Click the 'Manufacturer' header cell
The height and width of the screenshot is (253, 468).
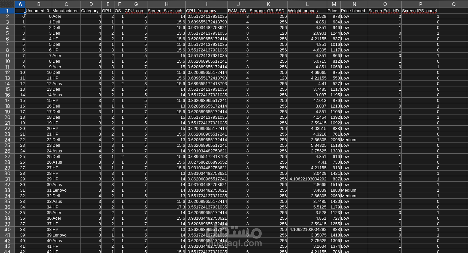(66, 11)
